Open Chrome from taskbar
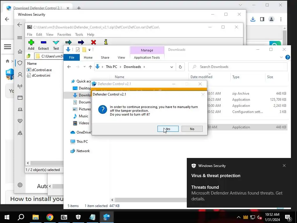Image resolution: width=297 pixels, height=223 pixels. (x=50, y=217)
